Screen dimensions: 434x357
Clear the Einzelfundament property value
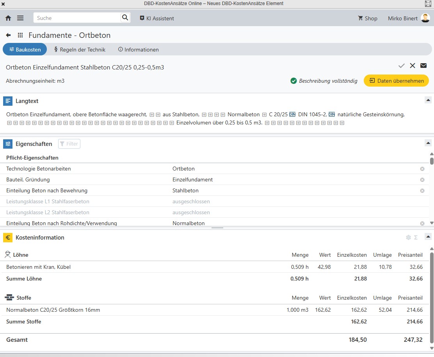tap(422, 180)
